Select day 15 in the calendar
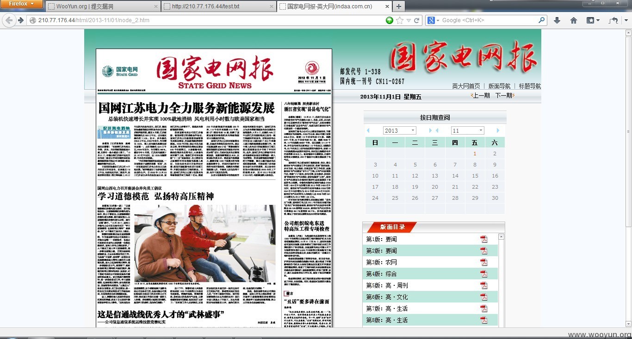 point(475,176)
